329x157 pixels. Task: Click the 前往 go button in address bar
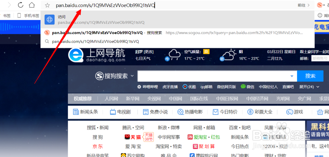pos(304,5)
